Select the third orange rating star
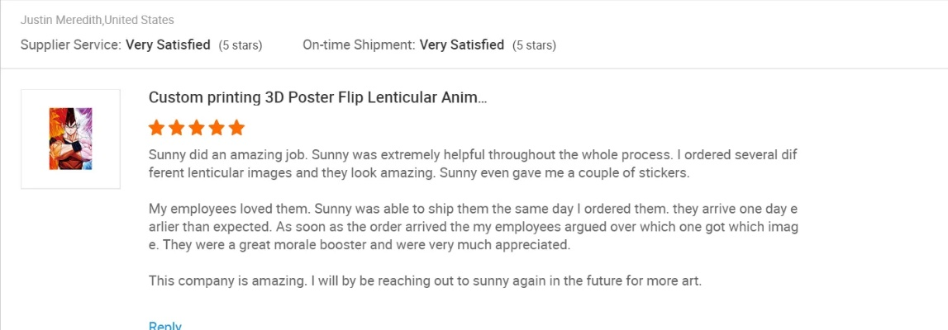Viewport: 948px width, 330px height. pos(197,128)
